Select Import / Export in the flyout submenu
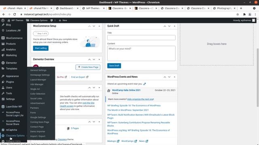259x145 pixels. (38, 136)
